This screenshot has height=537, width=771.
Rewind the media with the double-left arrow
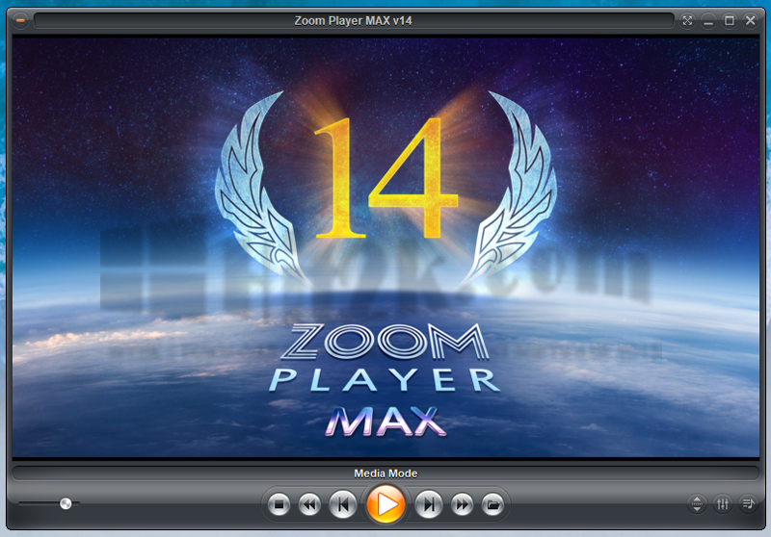(x=309, y=504)
